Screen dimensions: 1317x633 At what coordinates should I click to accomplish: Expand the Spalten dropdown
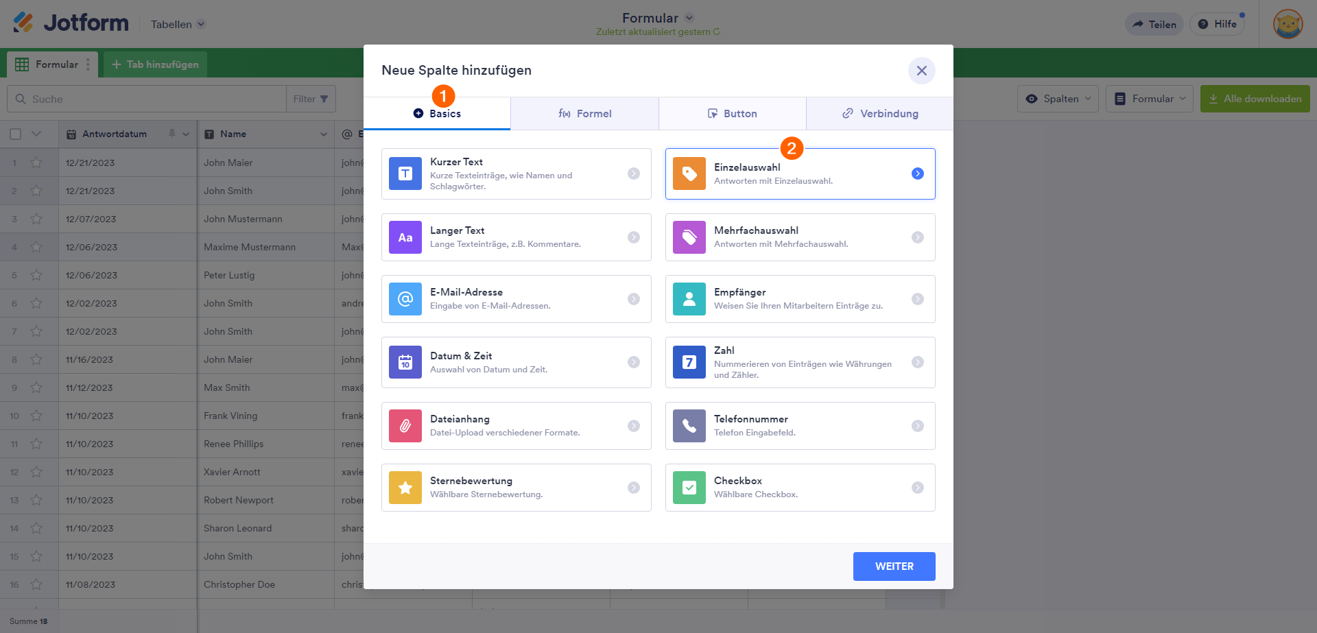(1058, 99)
